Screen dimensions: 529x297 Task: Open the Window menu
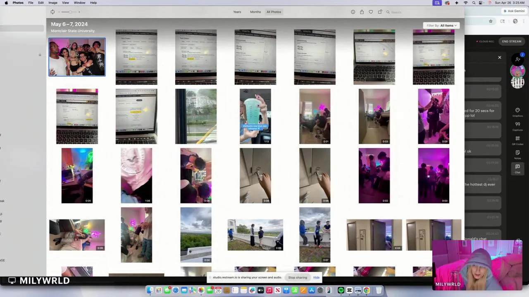[79, 3]
